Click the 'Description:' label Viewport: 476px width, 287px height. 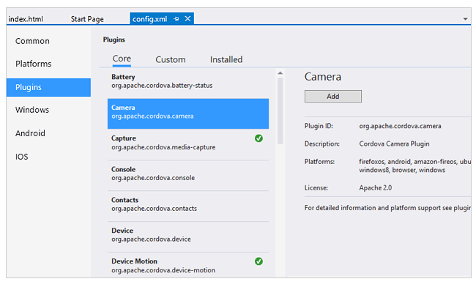pos(322,143)
